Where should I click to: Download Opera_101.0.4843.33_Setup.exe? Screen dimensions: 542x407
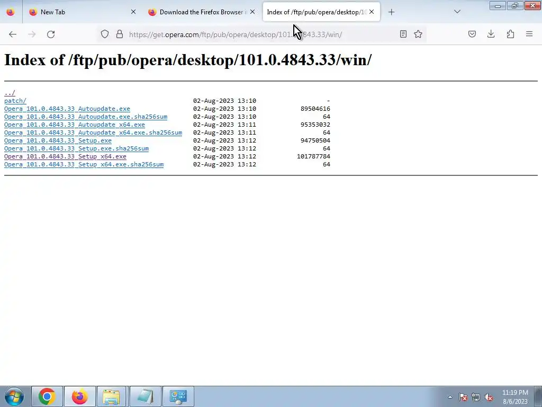click(58, 140)
